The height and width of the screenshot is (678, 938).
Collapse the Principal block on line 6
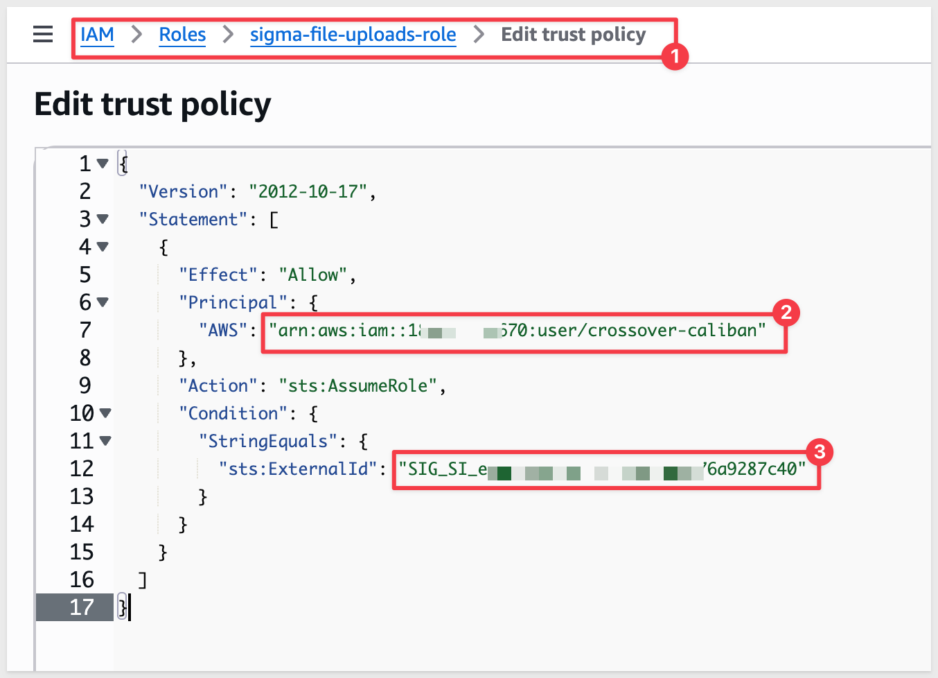(103, 302)
